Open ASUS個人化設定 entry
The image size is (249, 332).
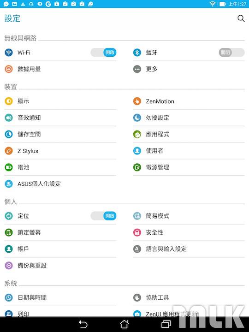(x=60, y=184)
